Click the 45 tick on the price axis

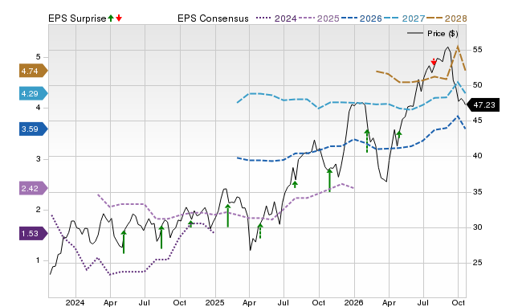tap(477, 121)
